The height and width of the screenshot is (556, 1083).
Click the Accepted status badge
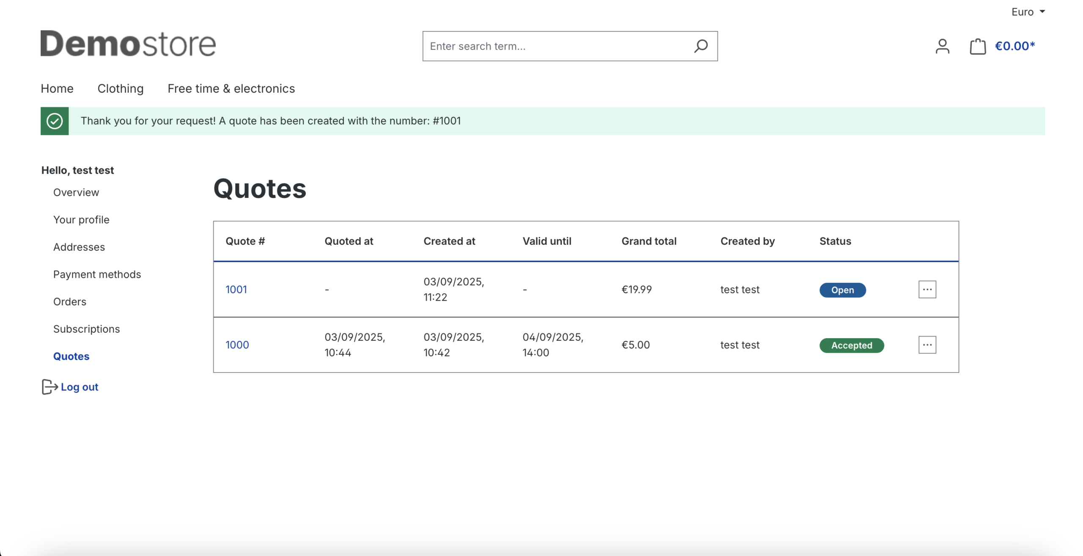pos(851,345)
